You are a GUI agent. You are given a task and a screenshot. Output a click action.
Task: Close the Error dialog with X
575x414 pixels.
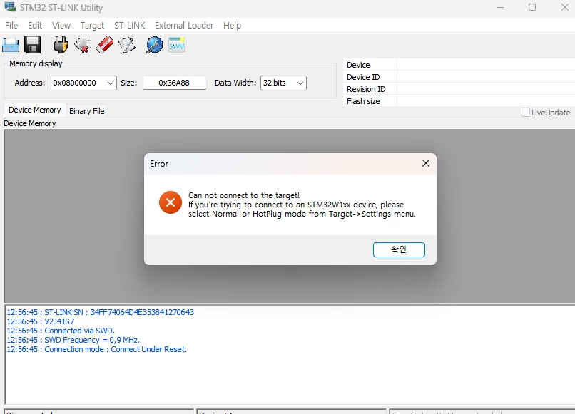coord(426,163)
